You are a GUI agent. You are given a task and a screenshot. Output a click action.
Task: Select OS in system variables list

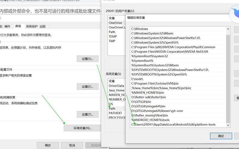click(117, 104)
